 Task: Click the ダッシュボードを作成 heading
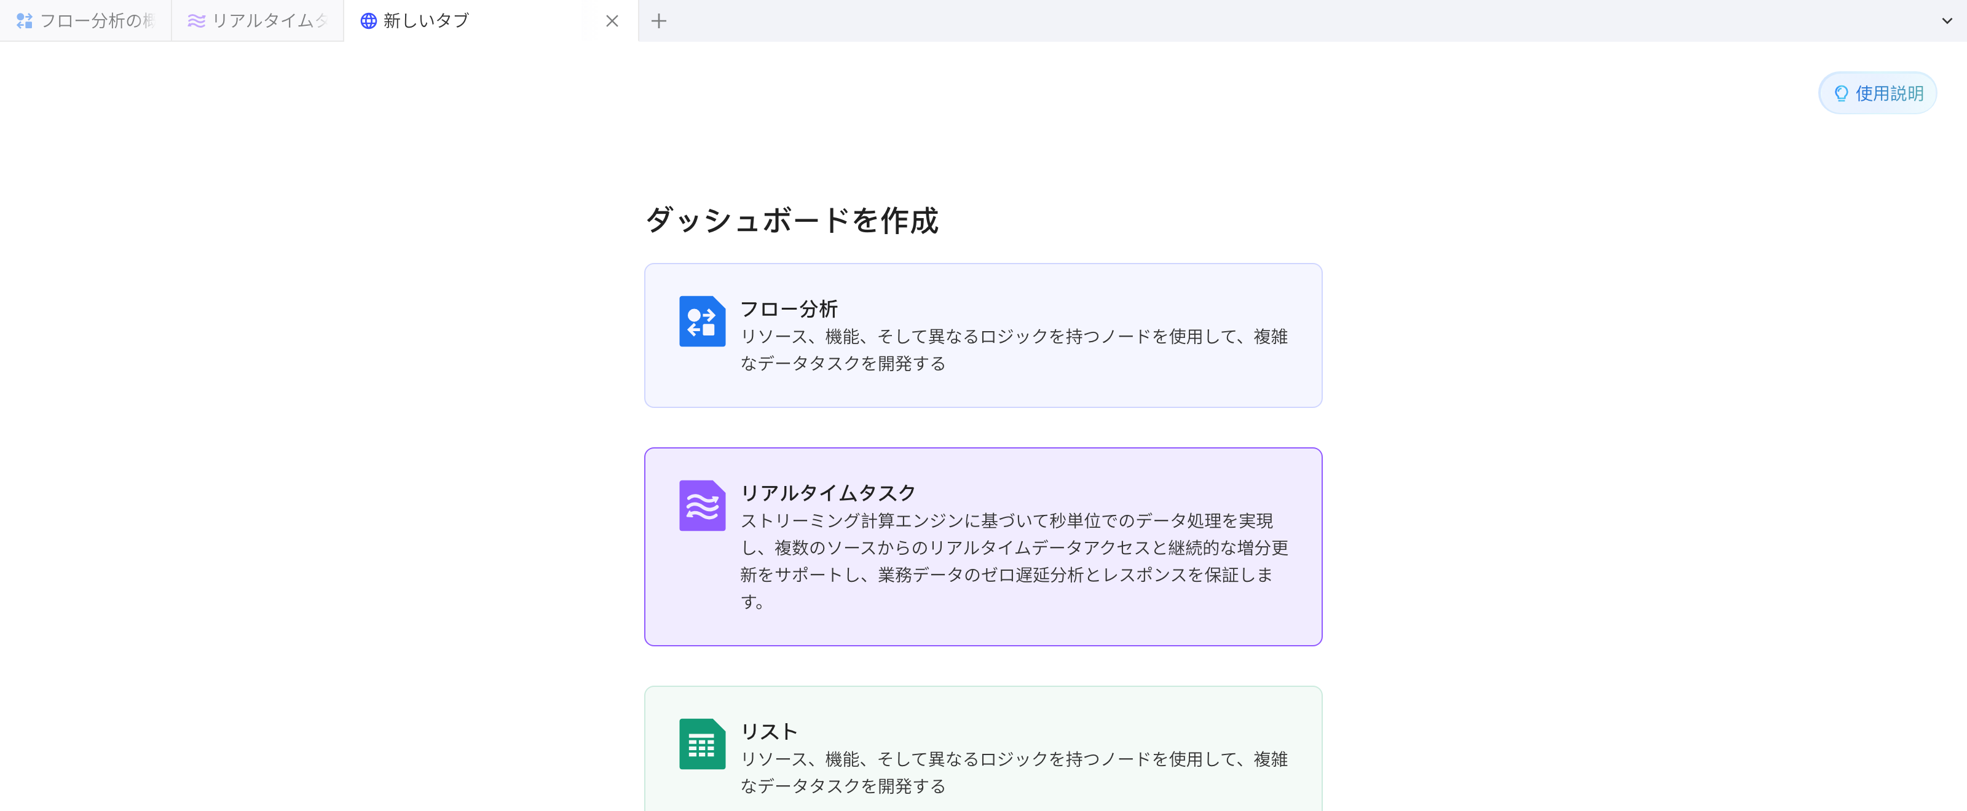click(792, 220)
